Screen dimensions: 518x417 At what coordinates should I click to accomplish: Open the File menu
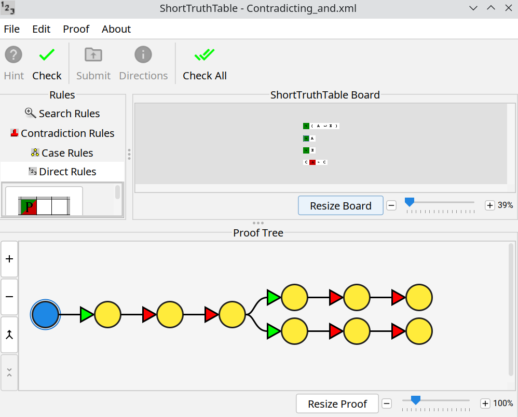tap(11, 29)
